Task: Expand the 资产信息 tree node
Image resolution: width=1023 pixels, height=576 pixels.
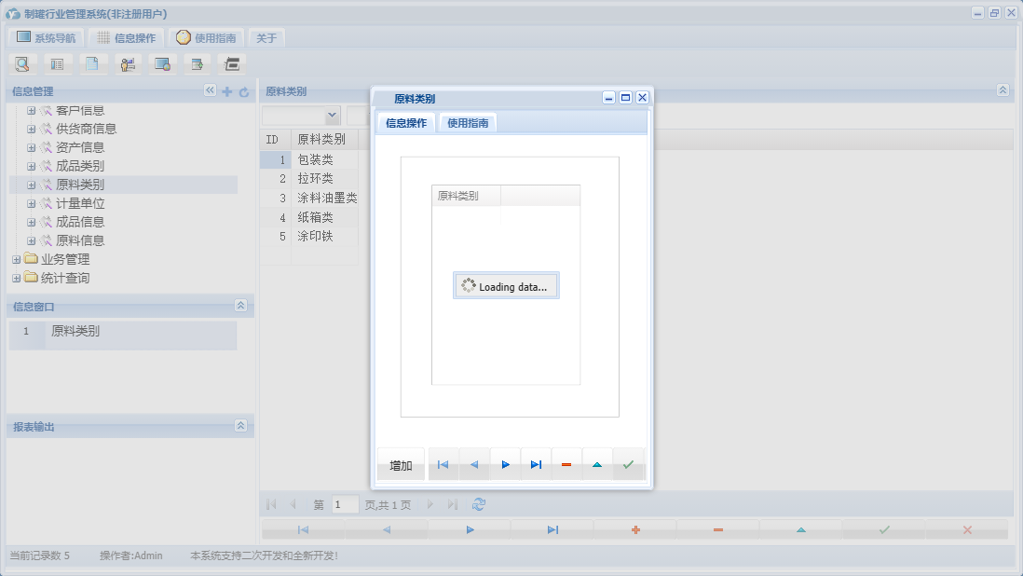Action: [31, 147]
